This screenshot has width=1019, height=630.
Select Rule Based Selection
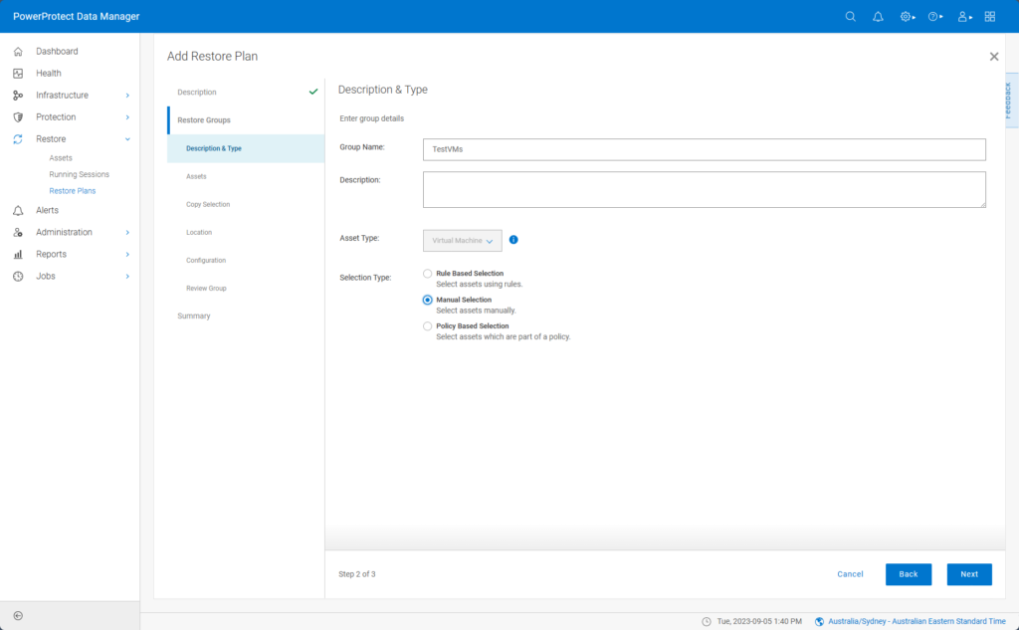point(428,273)
